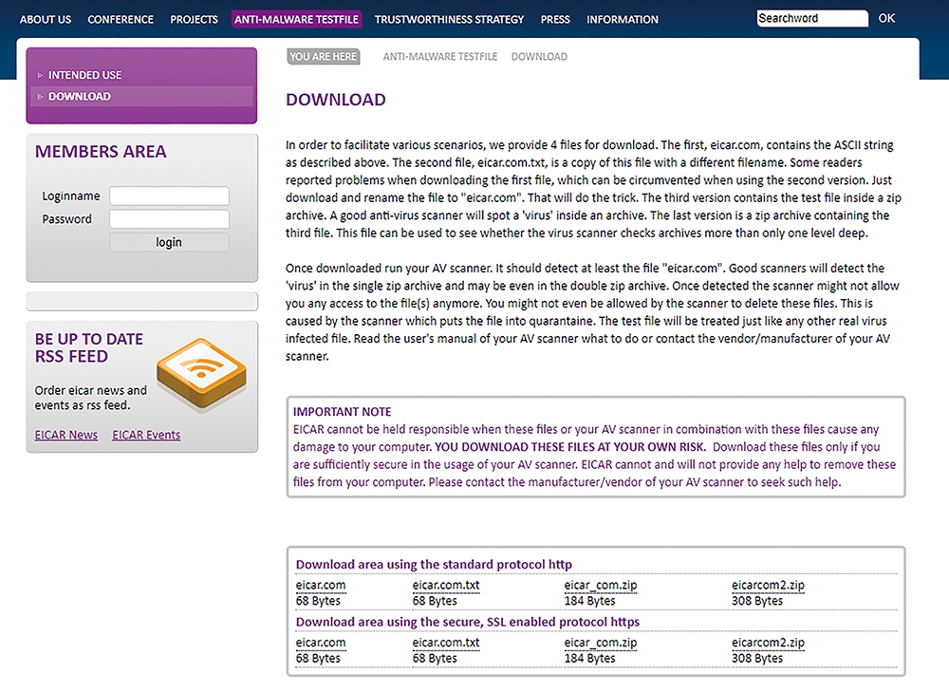Focus the Searchword search field

click(x=812, y=19)
